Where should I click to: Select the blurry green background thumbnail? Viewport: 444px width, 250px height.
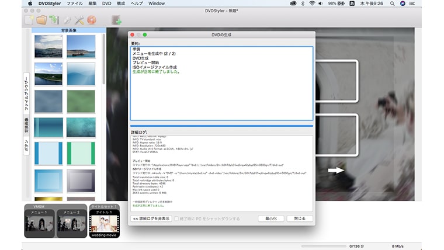tap(81, 102)
